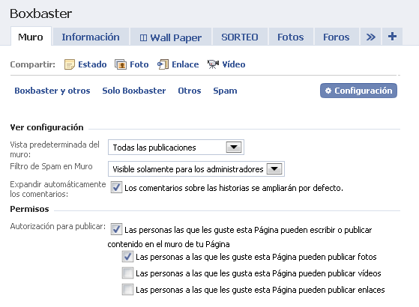The image size is (419, 307).
Task: Click the 'Compartir:' label
Action: point(32,64)
